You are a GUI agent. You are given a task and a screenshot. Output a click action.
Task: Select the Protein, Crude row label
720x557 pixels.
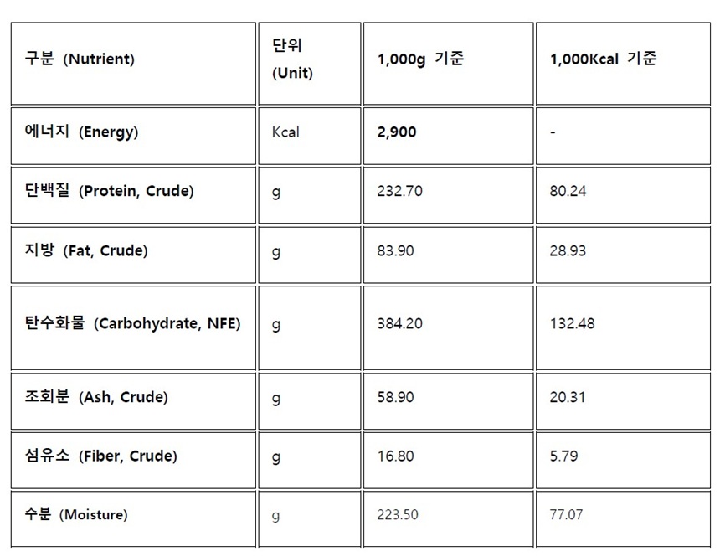110,191
